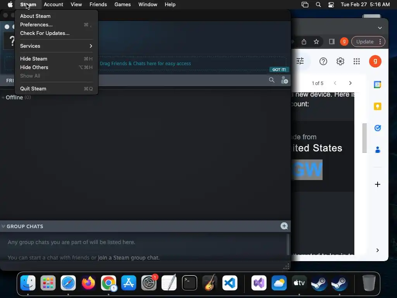397x298 pixels.
Task: Bookmark this page star icon
Action: point(316,42)
